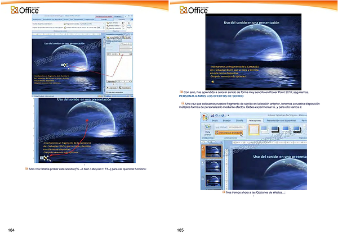Switch to the Insertar ribbon tab

(226, 120)
